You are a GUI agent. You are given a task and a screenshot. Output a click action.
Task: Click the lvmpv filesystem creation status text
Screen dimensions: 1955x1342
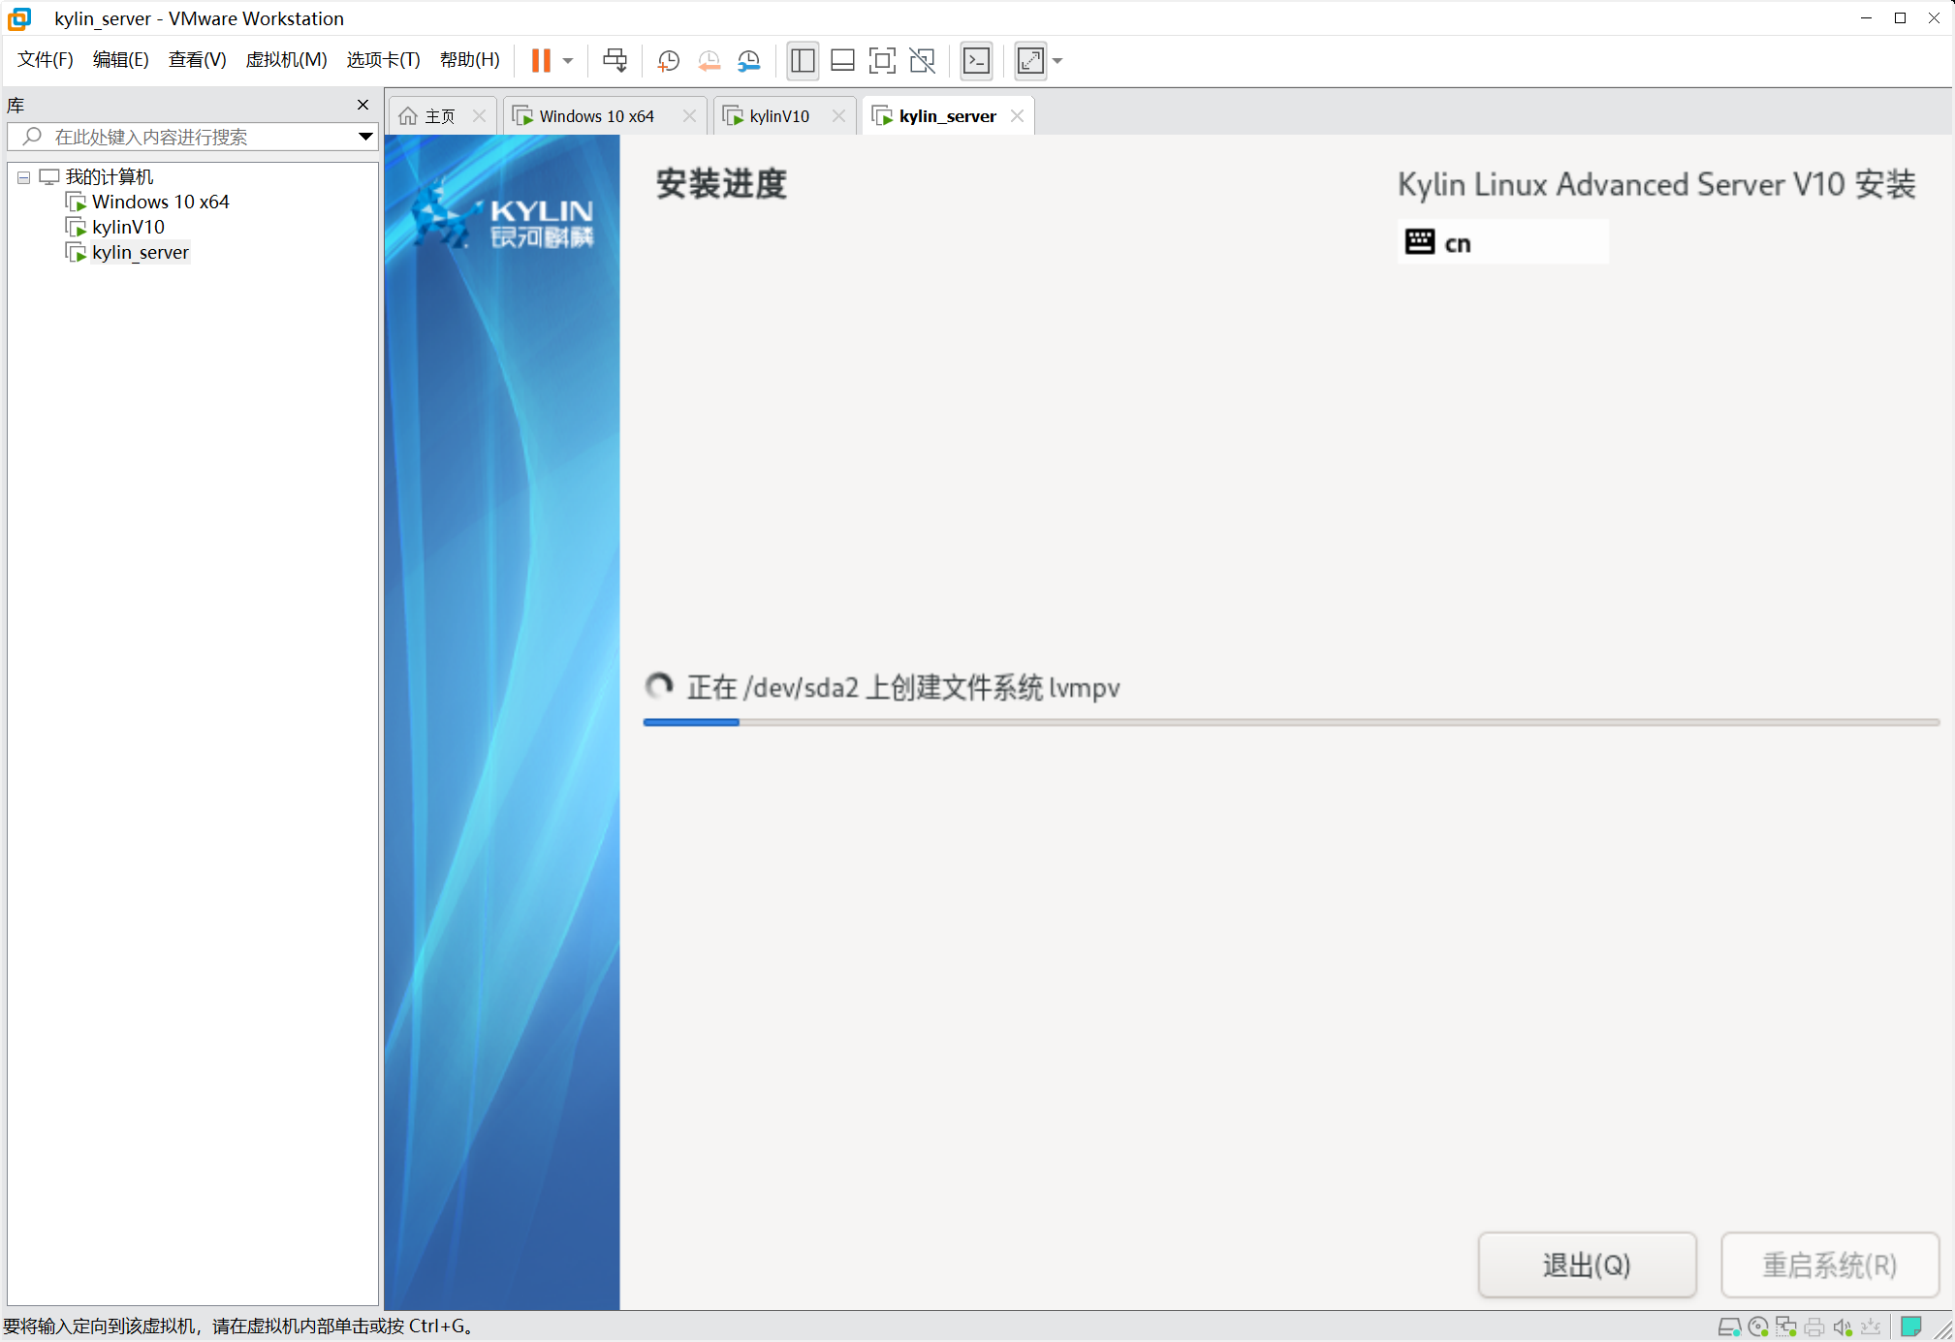pyautogui.click(x=902, y=688)
